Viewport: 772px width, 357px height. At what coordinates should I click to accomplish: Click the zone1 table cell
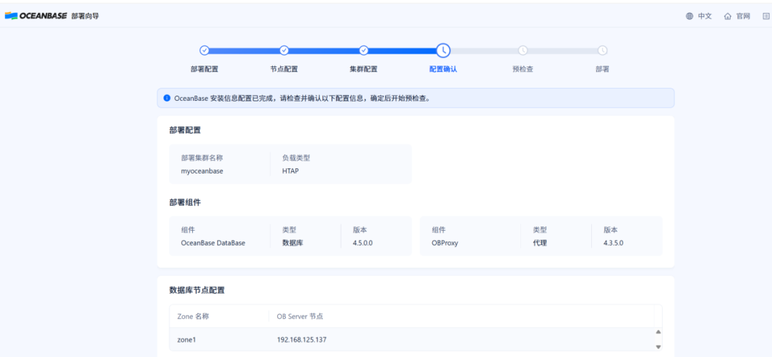coord(187,339)
